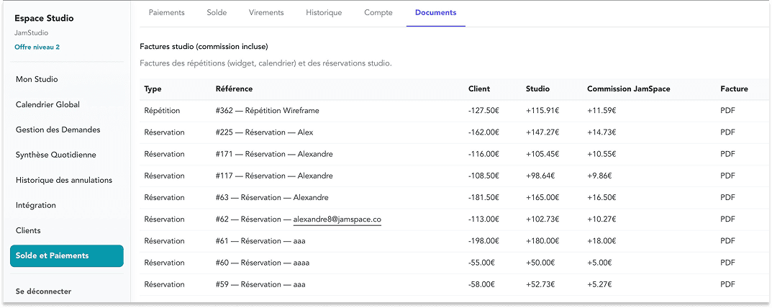The width and height of the screenshot is (772, 308).
Task: Go to Gestion des Demandes
Action: (x=58, y=130)
